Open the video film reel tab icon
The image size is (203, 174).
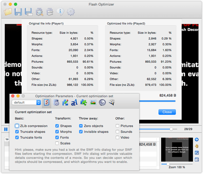tap(112, 102)
